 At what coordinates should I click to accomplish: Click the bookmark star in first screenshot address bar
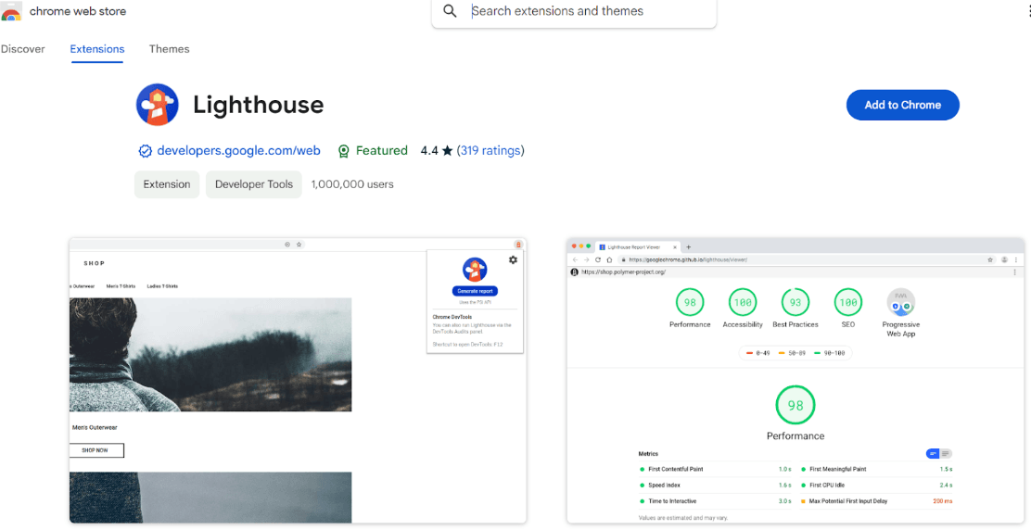[x=299, y=245]
